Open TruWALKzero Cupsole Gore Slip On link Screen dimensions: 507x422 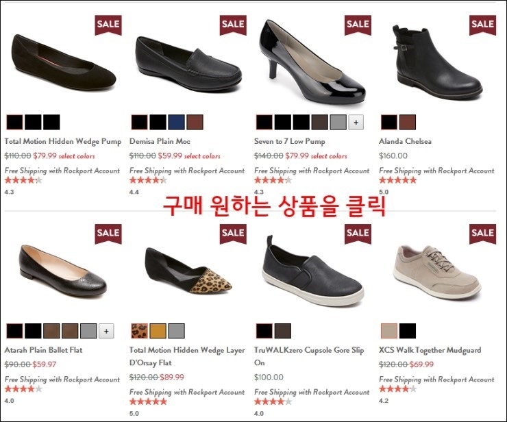point(309,356)
